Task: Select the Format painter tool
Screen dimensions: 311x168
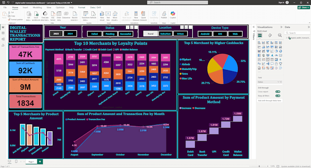Action: point(16,20)
